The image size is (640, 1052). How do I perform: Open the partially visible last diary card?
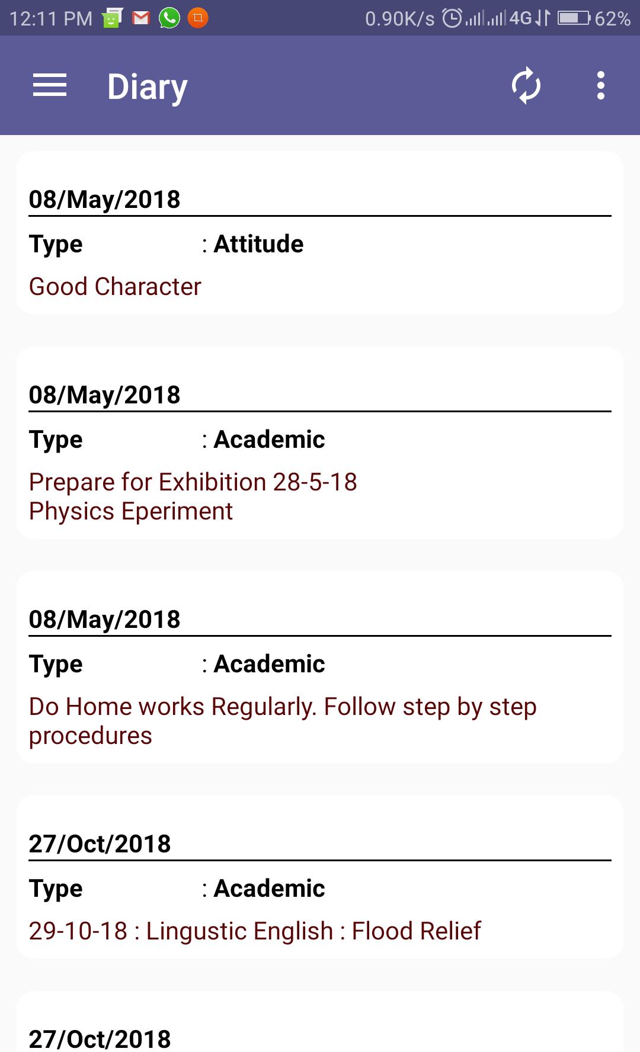click(320, 1022)
